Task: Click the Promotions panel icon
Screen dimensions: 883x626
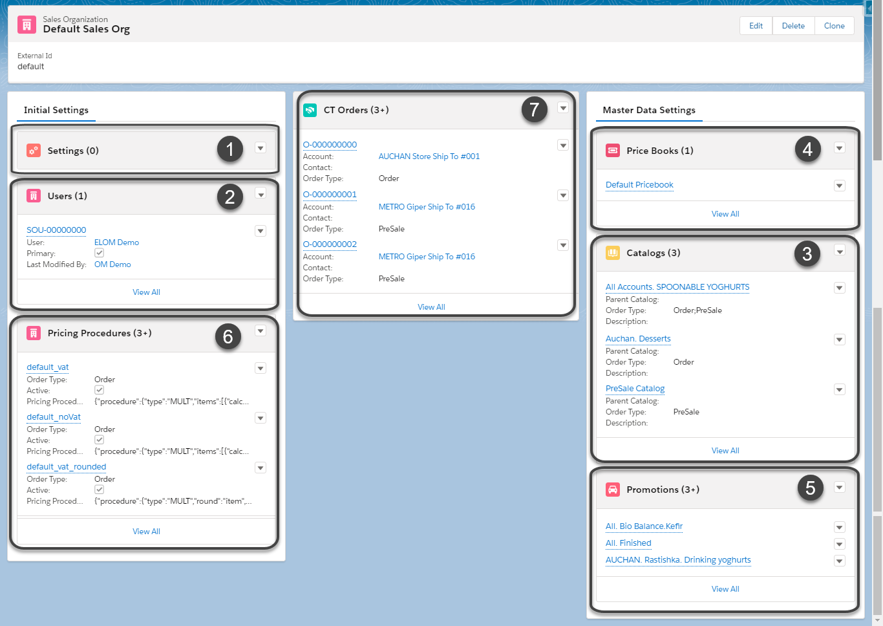Action: [x=613, y=490]
